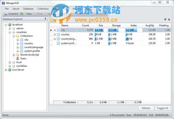Open the Server menu
The image size is (174, 119).
click(x=16, y=9)
